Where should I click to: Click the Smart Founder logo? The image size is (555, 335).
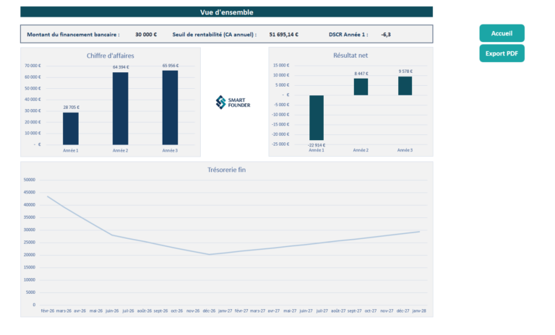233,103
